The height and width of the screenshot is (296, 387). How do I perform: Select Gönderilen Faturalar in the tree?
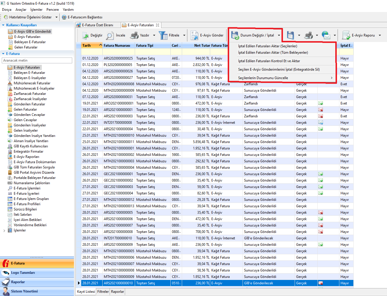[x=29, y=104]
